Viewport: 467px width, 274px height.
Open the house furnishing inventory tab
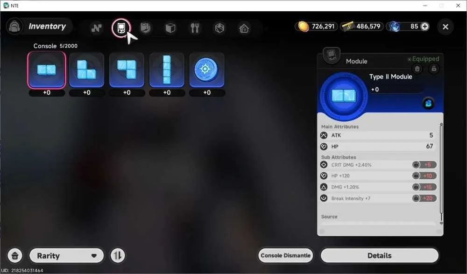[x=244, y=28]
